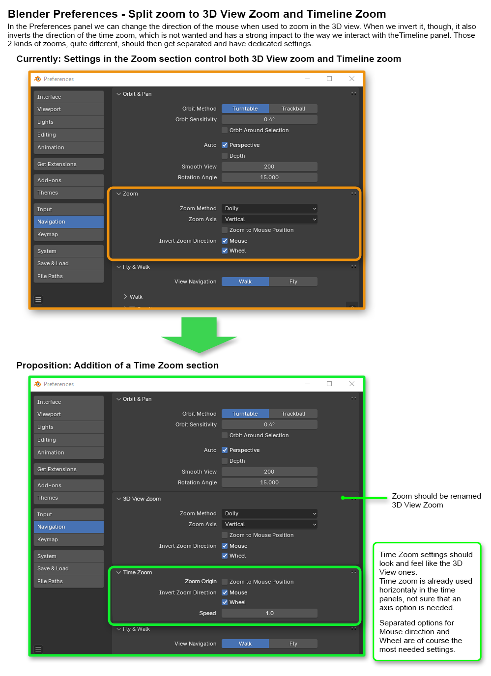
Task: Uncheck Perspective in orange-framed Preferences window
Action: pos(225,145)
